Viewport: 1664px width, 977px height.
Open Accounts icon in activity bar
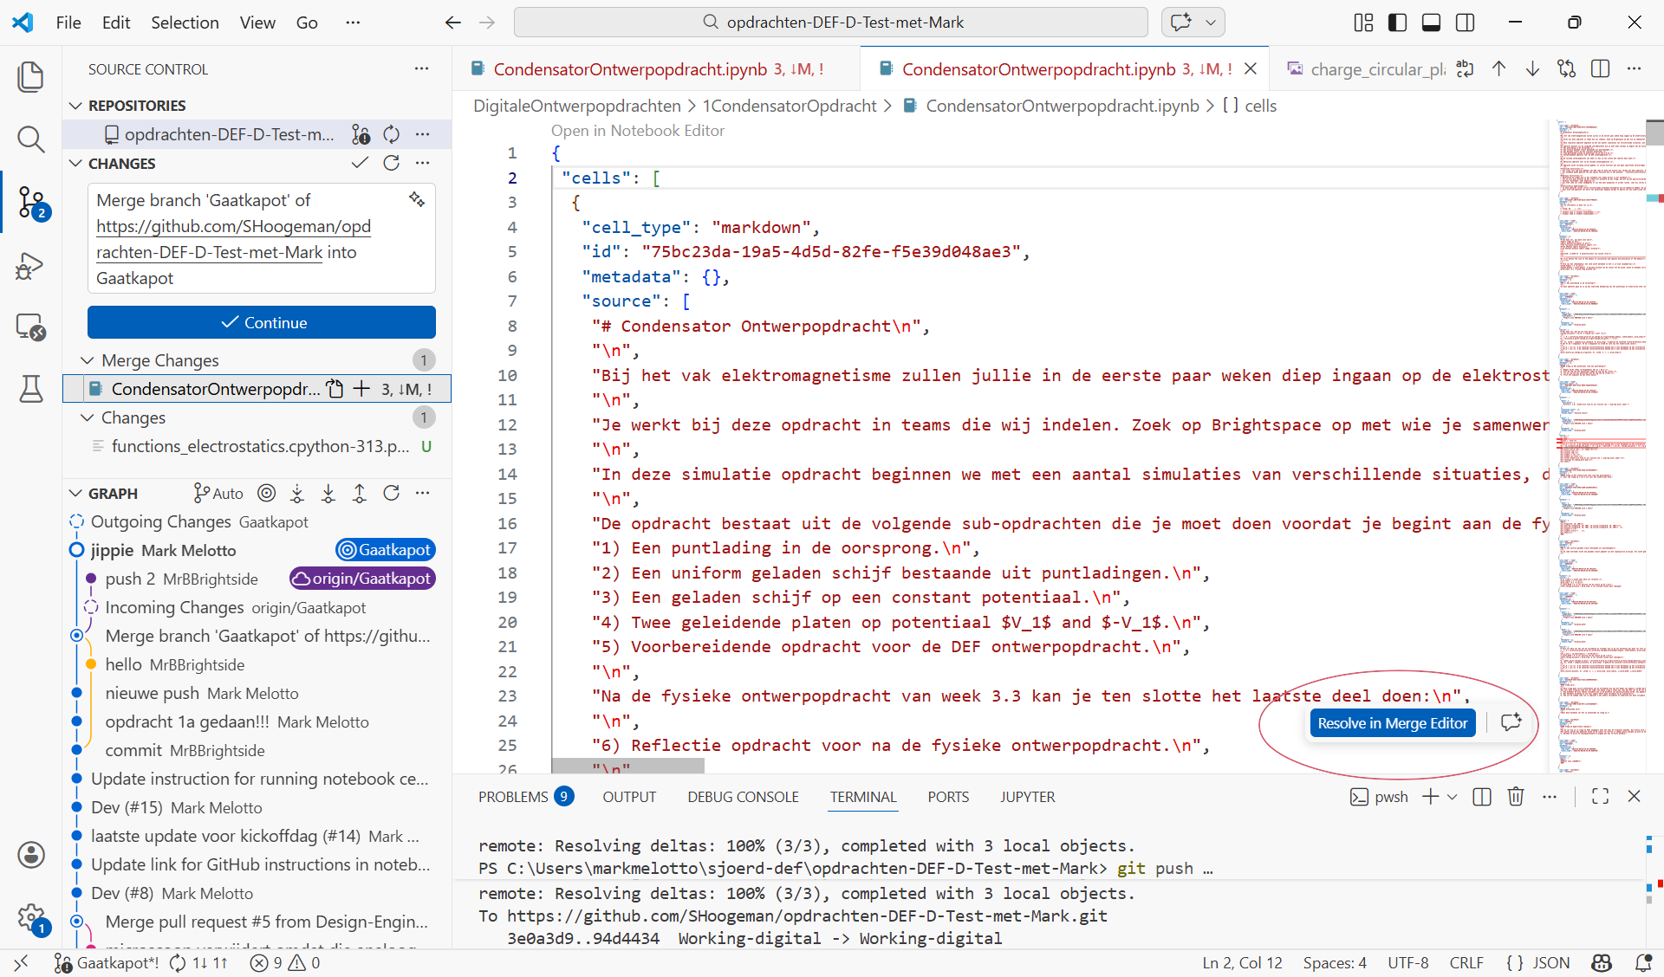(31, 855)
